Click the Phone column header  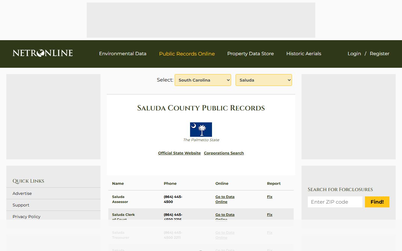[x=170, y=184]
